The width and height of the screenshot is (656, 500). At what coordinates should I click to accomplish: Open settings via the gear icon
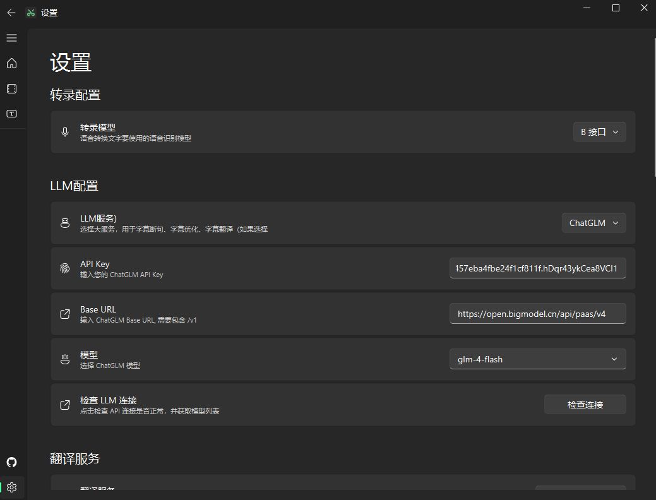(x=11, y=487)
